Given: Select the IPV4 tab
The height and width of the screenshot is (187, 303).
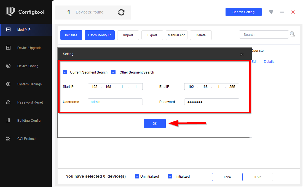Looking at the screenshot, I should [227, 177].
